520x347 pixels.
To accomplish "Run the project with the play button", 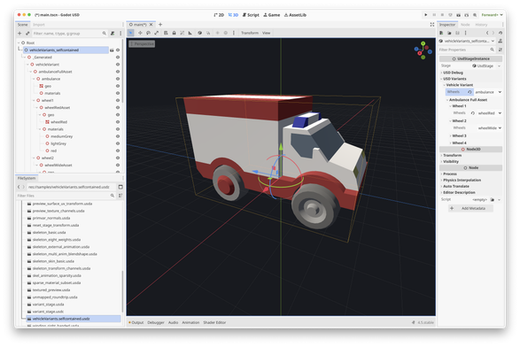I will pos(426,15).
